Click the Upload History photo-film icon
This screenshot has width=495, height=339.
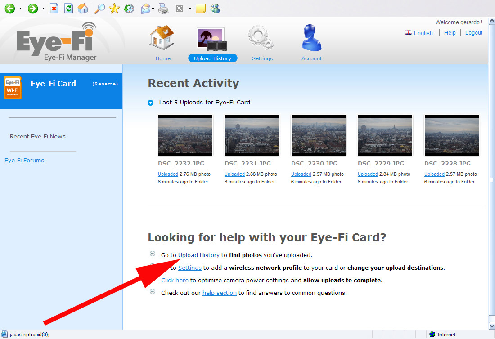[212, 39]
